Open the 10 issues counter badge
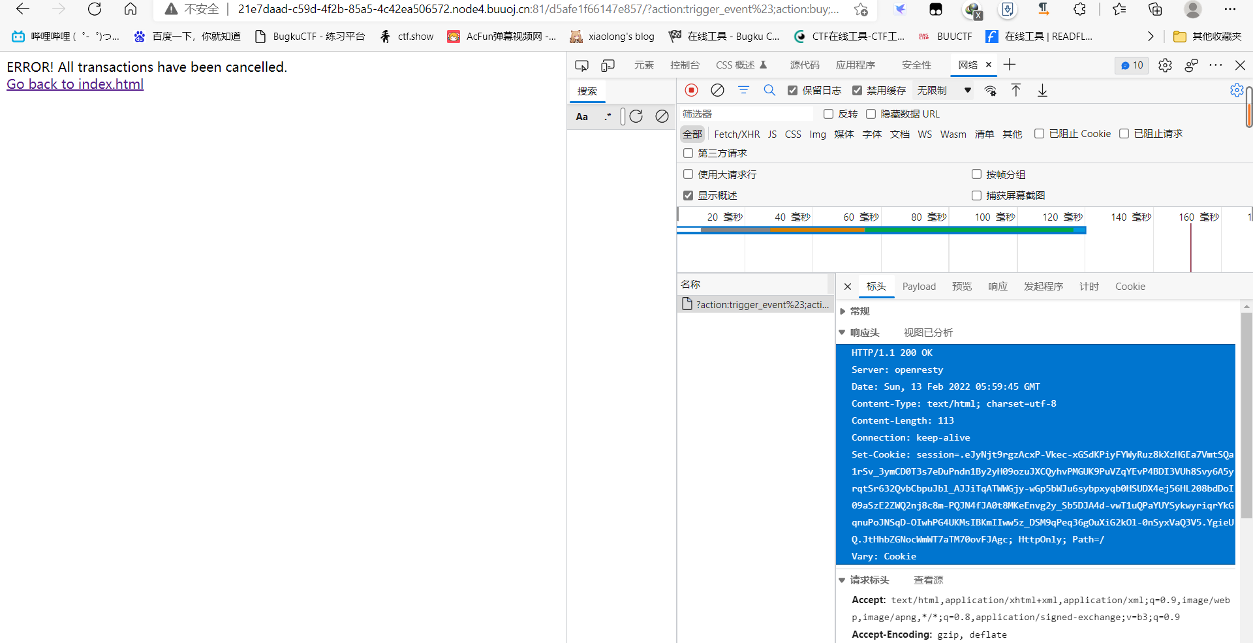 click(1132, 65)
